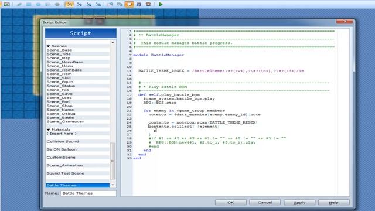Viewport: 375px width, 211px height.
Task: Select the Ellipse drawing tool
Action: click(38, 4)
